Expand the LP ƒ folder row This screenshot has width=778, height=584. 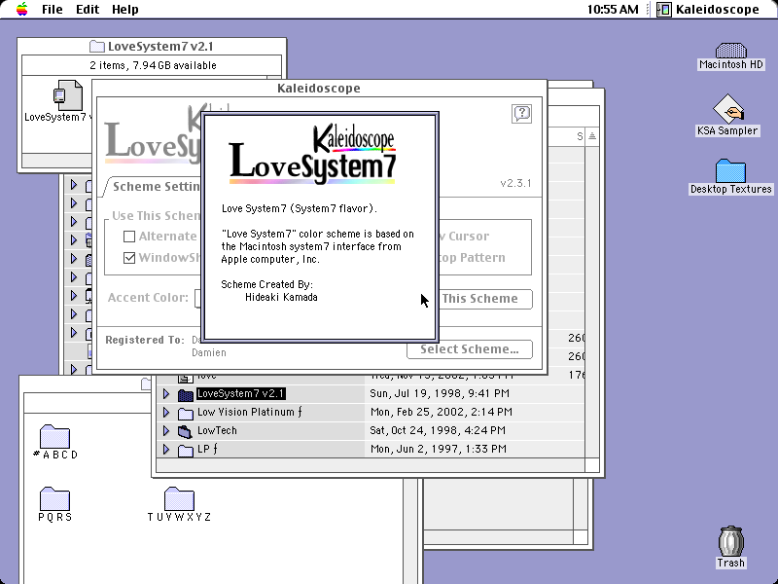tap(166, 450)
